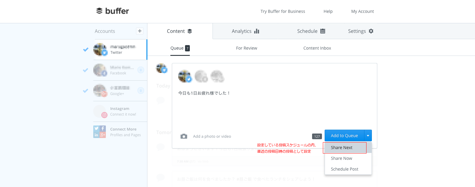This screenshot has height=187, width=475.
Task: Click the Buffer logo
Action: click(112, 11)
